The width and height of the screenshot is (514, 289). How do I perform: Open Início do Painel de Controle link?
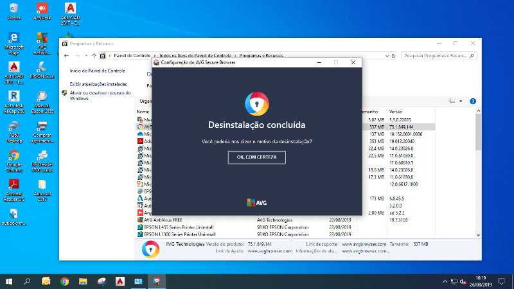point(98,71)
